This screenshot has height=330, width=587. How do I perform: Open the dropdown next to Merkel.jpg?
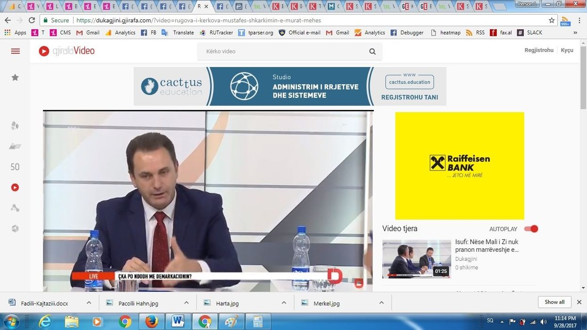click(381, 303)
